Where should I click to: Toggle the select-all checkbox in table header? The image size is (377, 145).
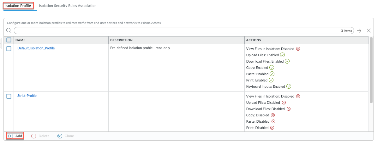tap(9, 40)
